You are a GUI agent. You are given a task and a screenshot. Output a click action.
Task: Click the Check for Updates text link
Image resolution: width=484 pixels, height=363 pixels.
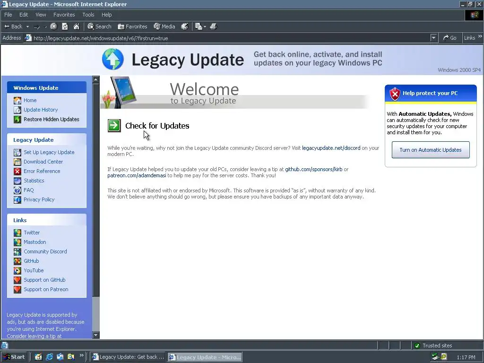157,126
